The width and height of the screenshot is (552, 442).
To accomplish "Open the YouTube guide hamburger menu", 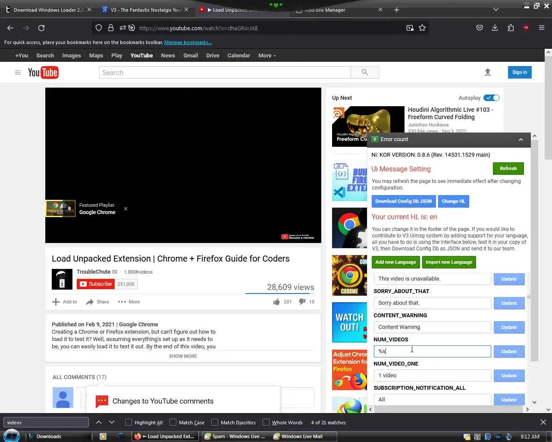I will [x=18, y=73].
